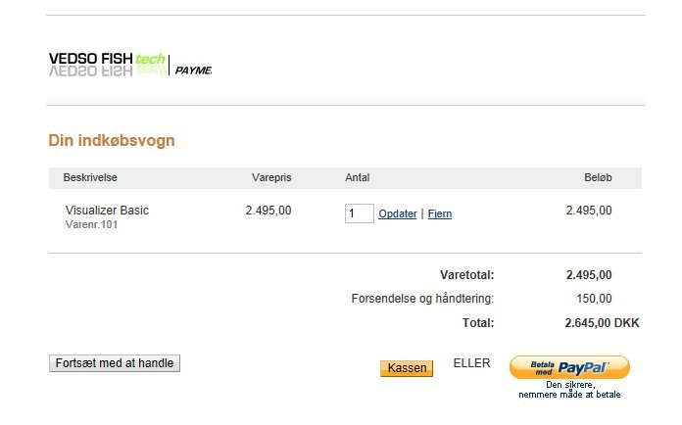This screenshot has width=682, height=425.
Task: Click the Din indkøbsvogn heading
Action: coord(112,141)
